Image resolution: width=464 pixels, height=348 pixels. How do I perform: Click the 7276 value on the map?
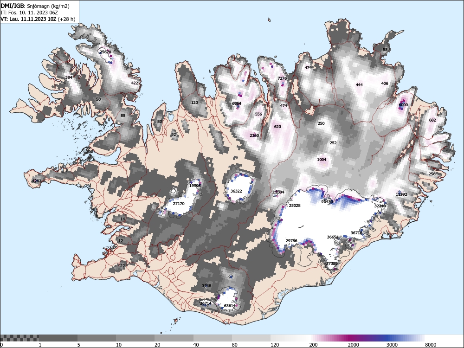(x=282, y=78)
